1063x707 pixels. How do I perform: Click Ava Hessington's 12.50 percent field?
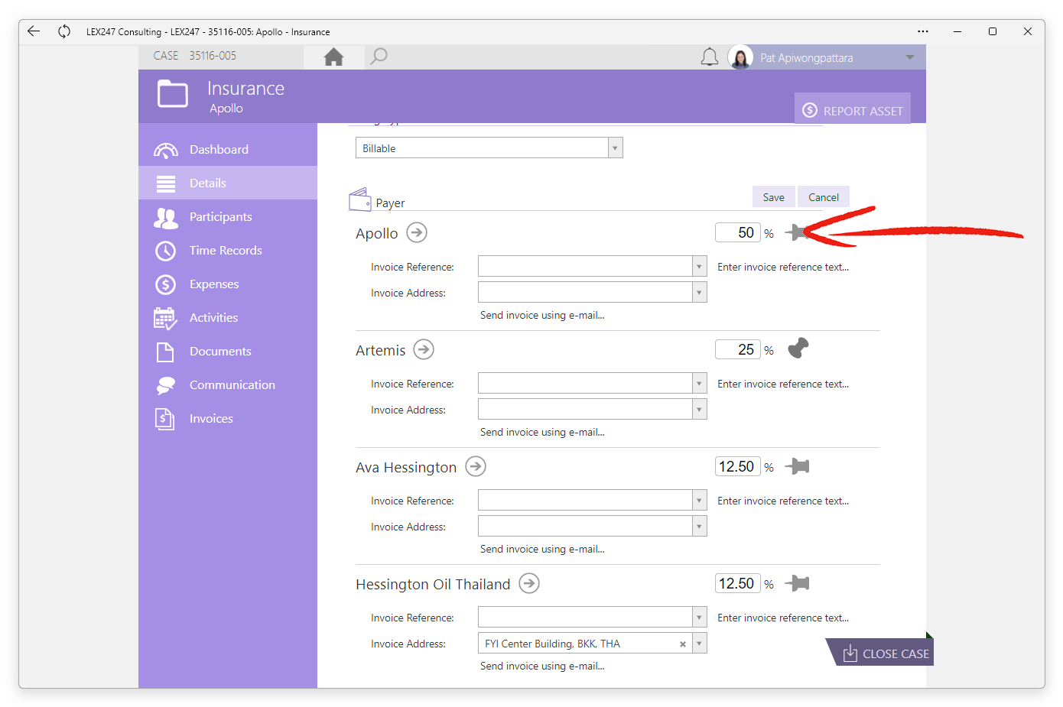point(738,466)
